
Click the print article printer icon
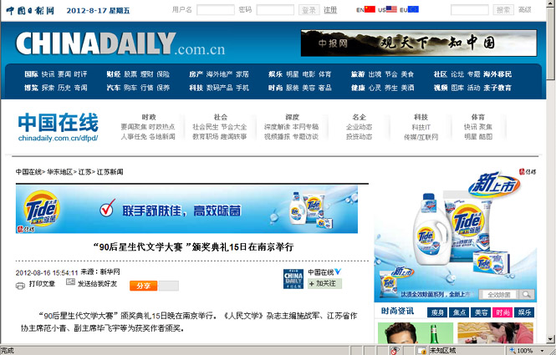(x=21, y=284)
